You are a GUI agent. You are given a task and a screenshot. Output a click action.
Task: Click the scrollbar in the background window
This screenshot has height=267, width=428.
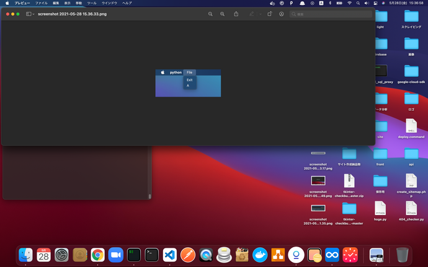[x=149, y=196]
